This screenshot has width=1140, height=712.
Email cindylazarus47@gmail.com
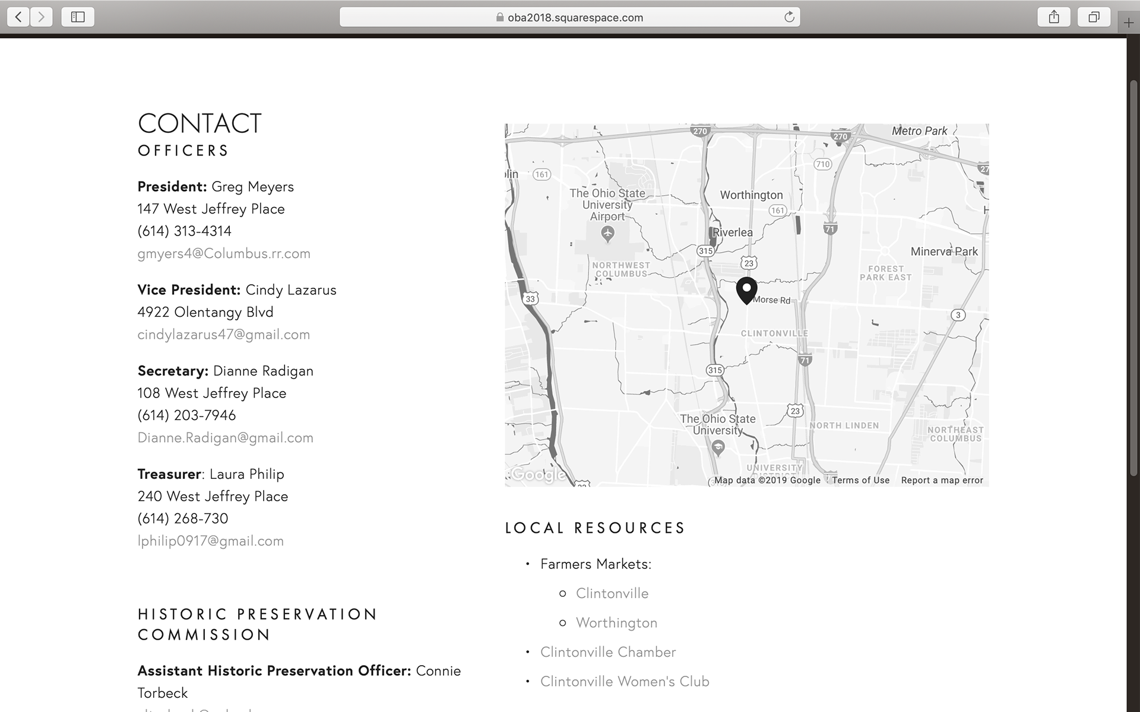[224, 335]
